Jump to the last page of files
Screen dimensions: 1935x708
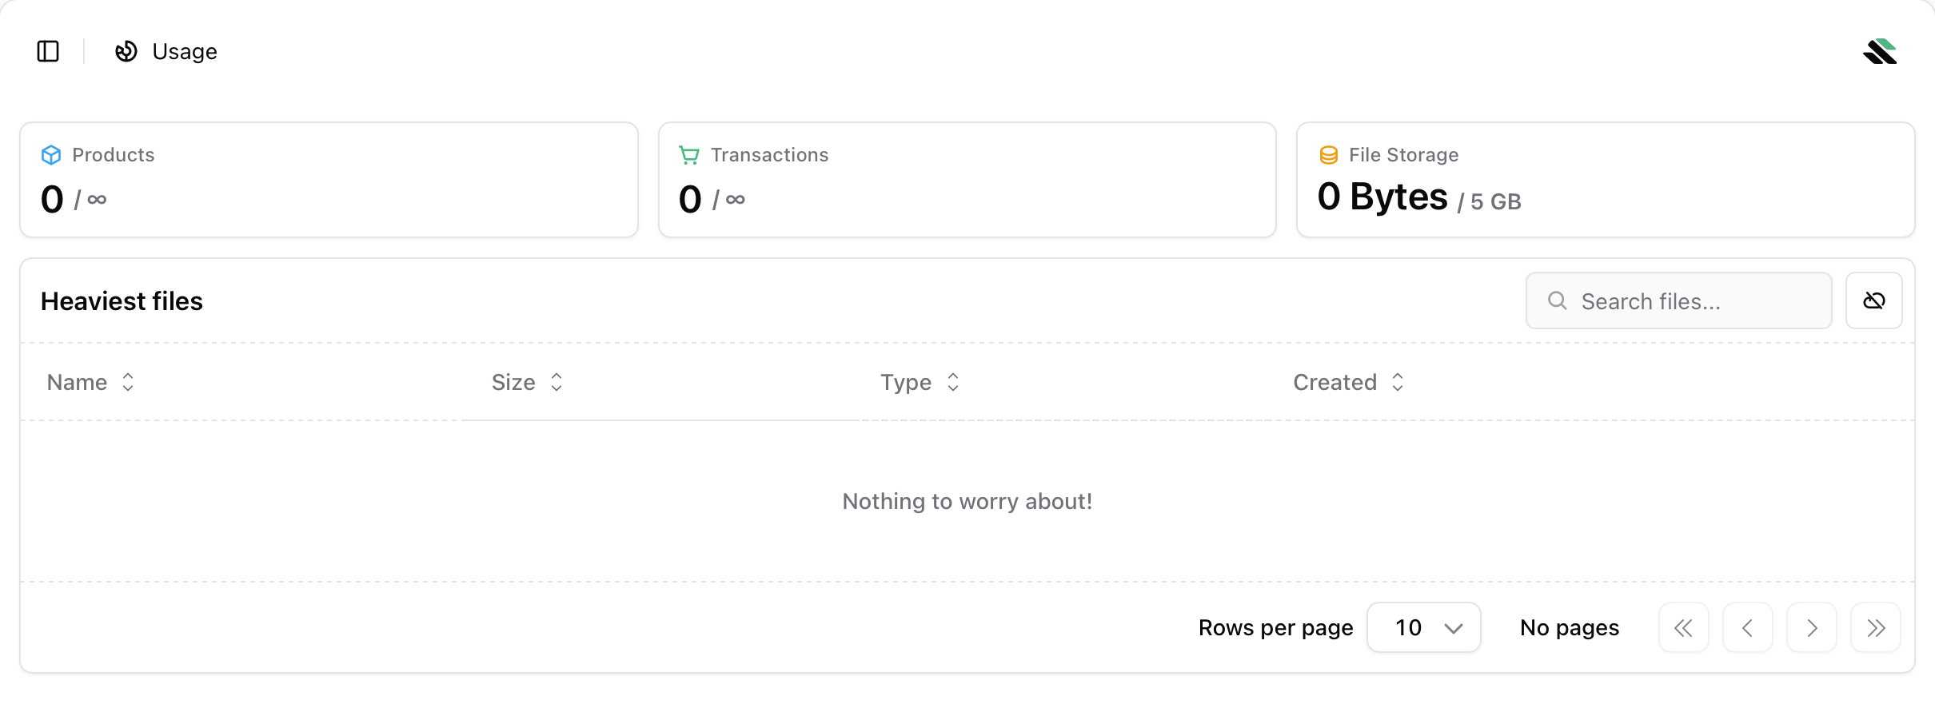click(x=1876, y=627)
